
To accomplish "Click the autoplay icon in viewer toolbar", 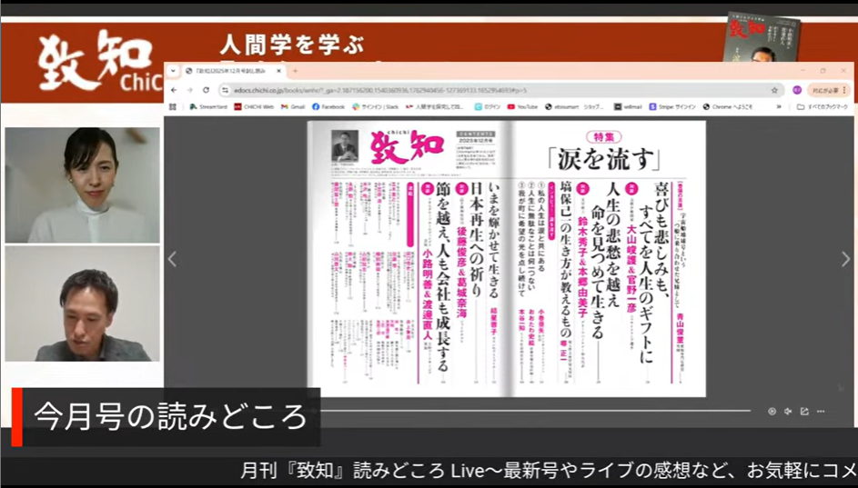I will [x=772, y=411].
